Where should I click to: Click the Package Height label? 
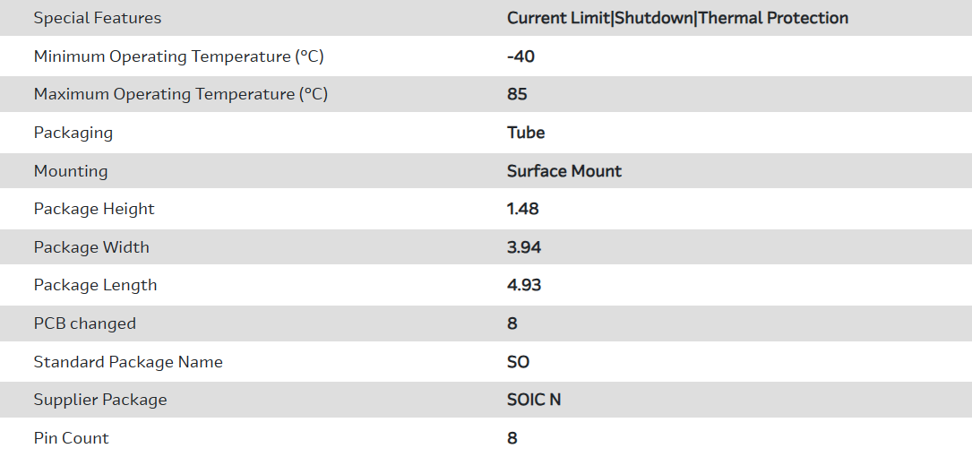(94, 209)
